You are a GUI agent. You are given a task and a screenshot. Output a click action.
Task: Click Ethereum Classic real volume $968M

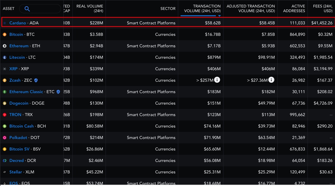96,92
